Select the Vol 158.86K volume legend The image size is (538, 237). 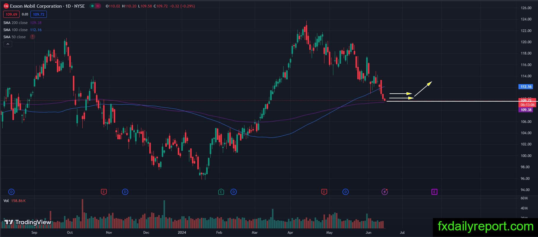point(15,201)
